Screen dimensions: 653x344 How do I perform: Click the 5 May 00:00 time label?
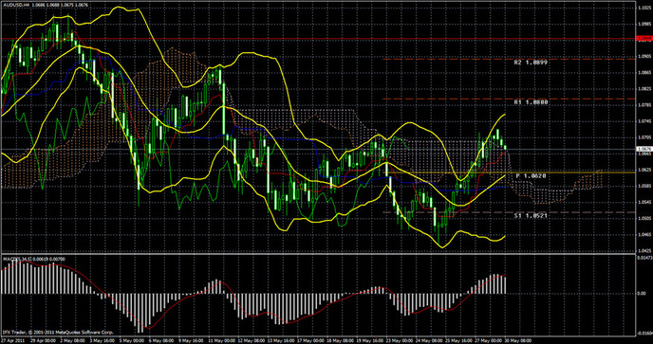pyautogui.click(x=133, y=340)
